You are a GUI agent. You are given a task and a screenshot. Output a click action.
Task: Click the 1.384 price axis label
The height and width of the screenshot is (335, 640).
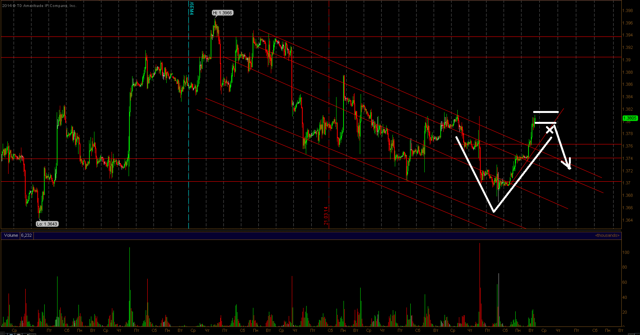coord(628,97)
